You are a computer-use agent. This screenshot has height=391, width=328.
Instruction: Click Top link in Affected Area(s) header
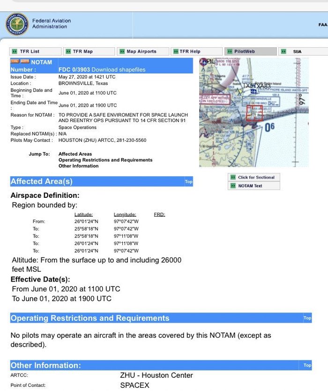(188, 181)
